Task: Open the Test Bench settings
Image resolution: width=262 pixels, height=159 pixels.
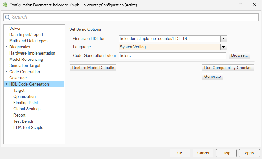Action: [x=23, y=121]
